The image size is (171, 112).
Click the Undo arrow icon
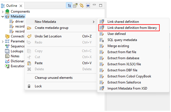[29, 36]
